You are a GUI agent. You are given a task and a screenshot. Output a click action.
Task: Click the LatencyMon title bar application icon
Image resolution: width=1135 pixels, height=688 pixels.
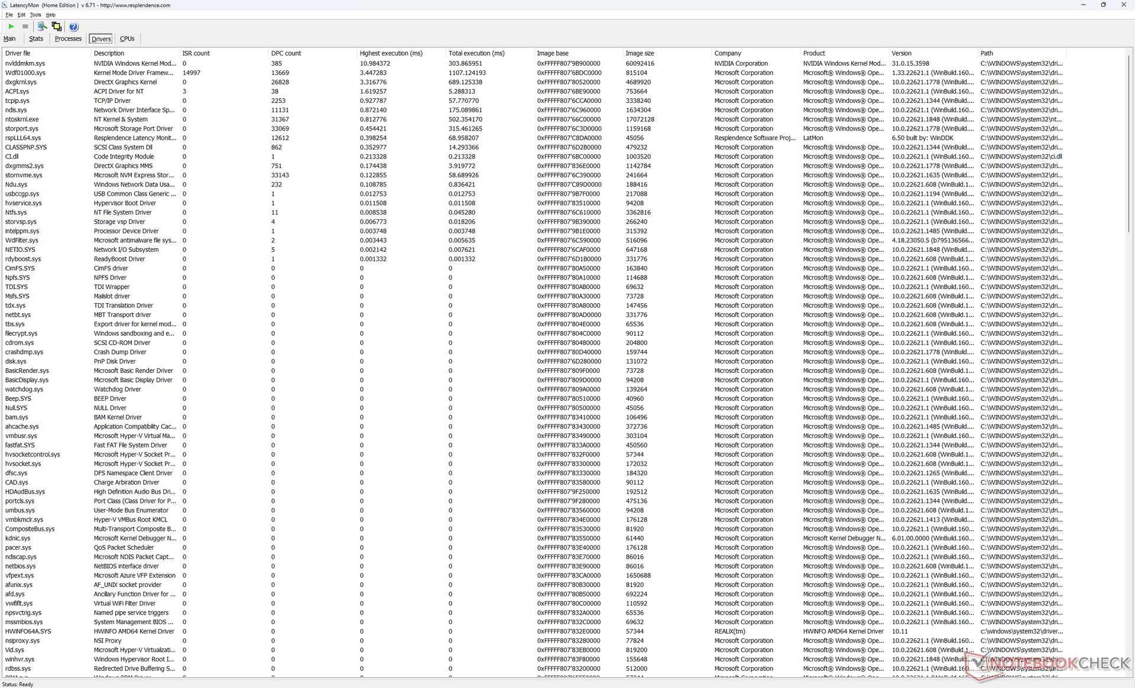point(5,5)
